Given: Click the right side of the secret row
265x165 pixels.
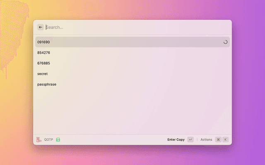Looking at the screenshot, I should click(x=199, y=74).
